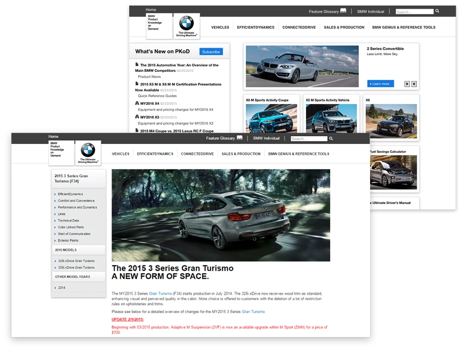Open 2015 M4 Coupe vs Lexus RC F
The image size is (460, 348).
[177, 131]
